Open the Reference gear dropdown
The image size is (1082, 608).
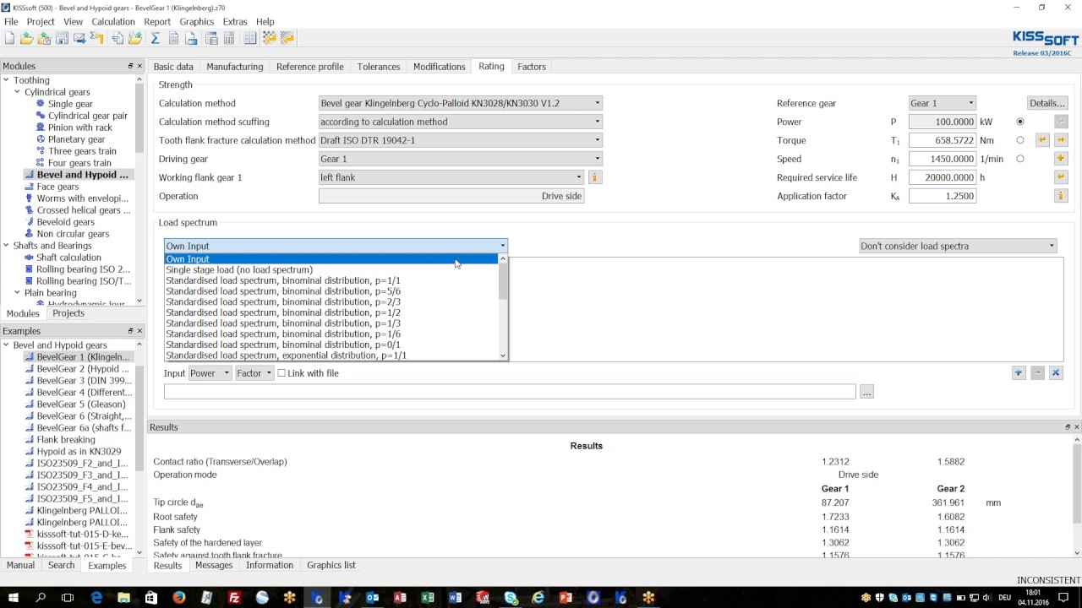pos(943,103)
